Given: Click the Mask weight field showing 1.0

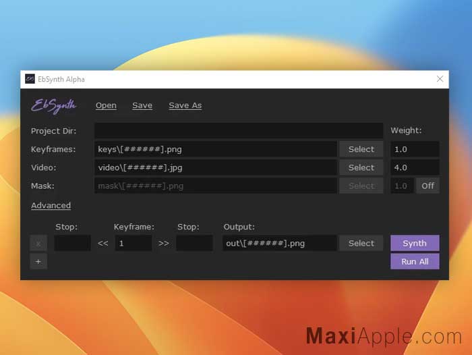Looking at the screenshot, I should (x=402, y=186).
